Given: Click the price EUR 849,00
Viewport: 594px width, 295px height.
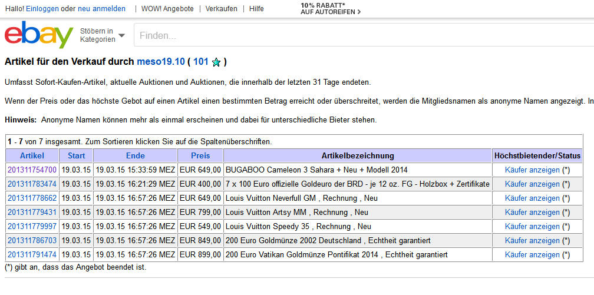Looking at the screenshot, I should pos(200,240).
